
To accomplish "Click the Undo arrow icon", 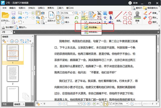I will coord(27,13).
